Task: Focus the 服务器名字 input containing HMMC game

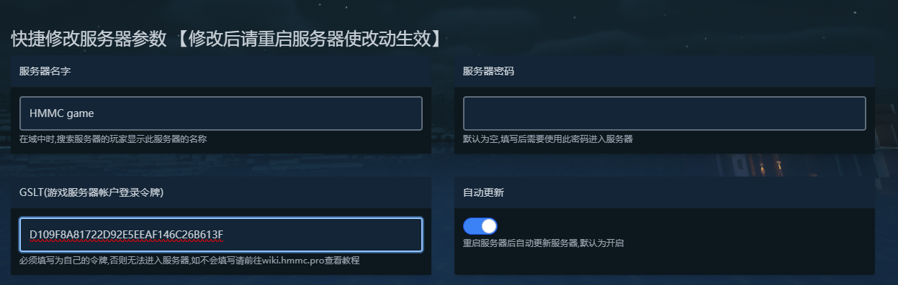Action: (221, 113)
